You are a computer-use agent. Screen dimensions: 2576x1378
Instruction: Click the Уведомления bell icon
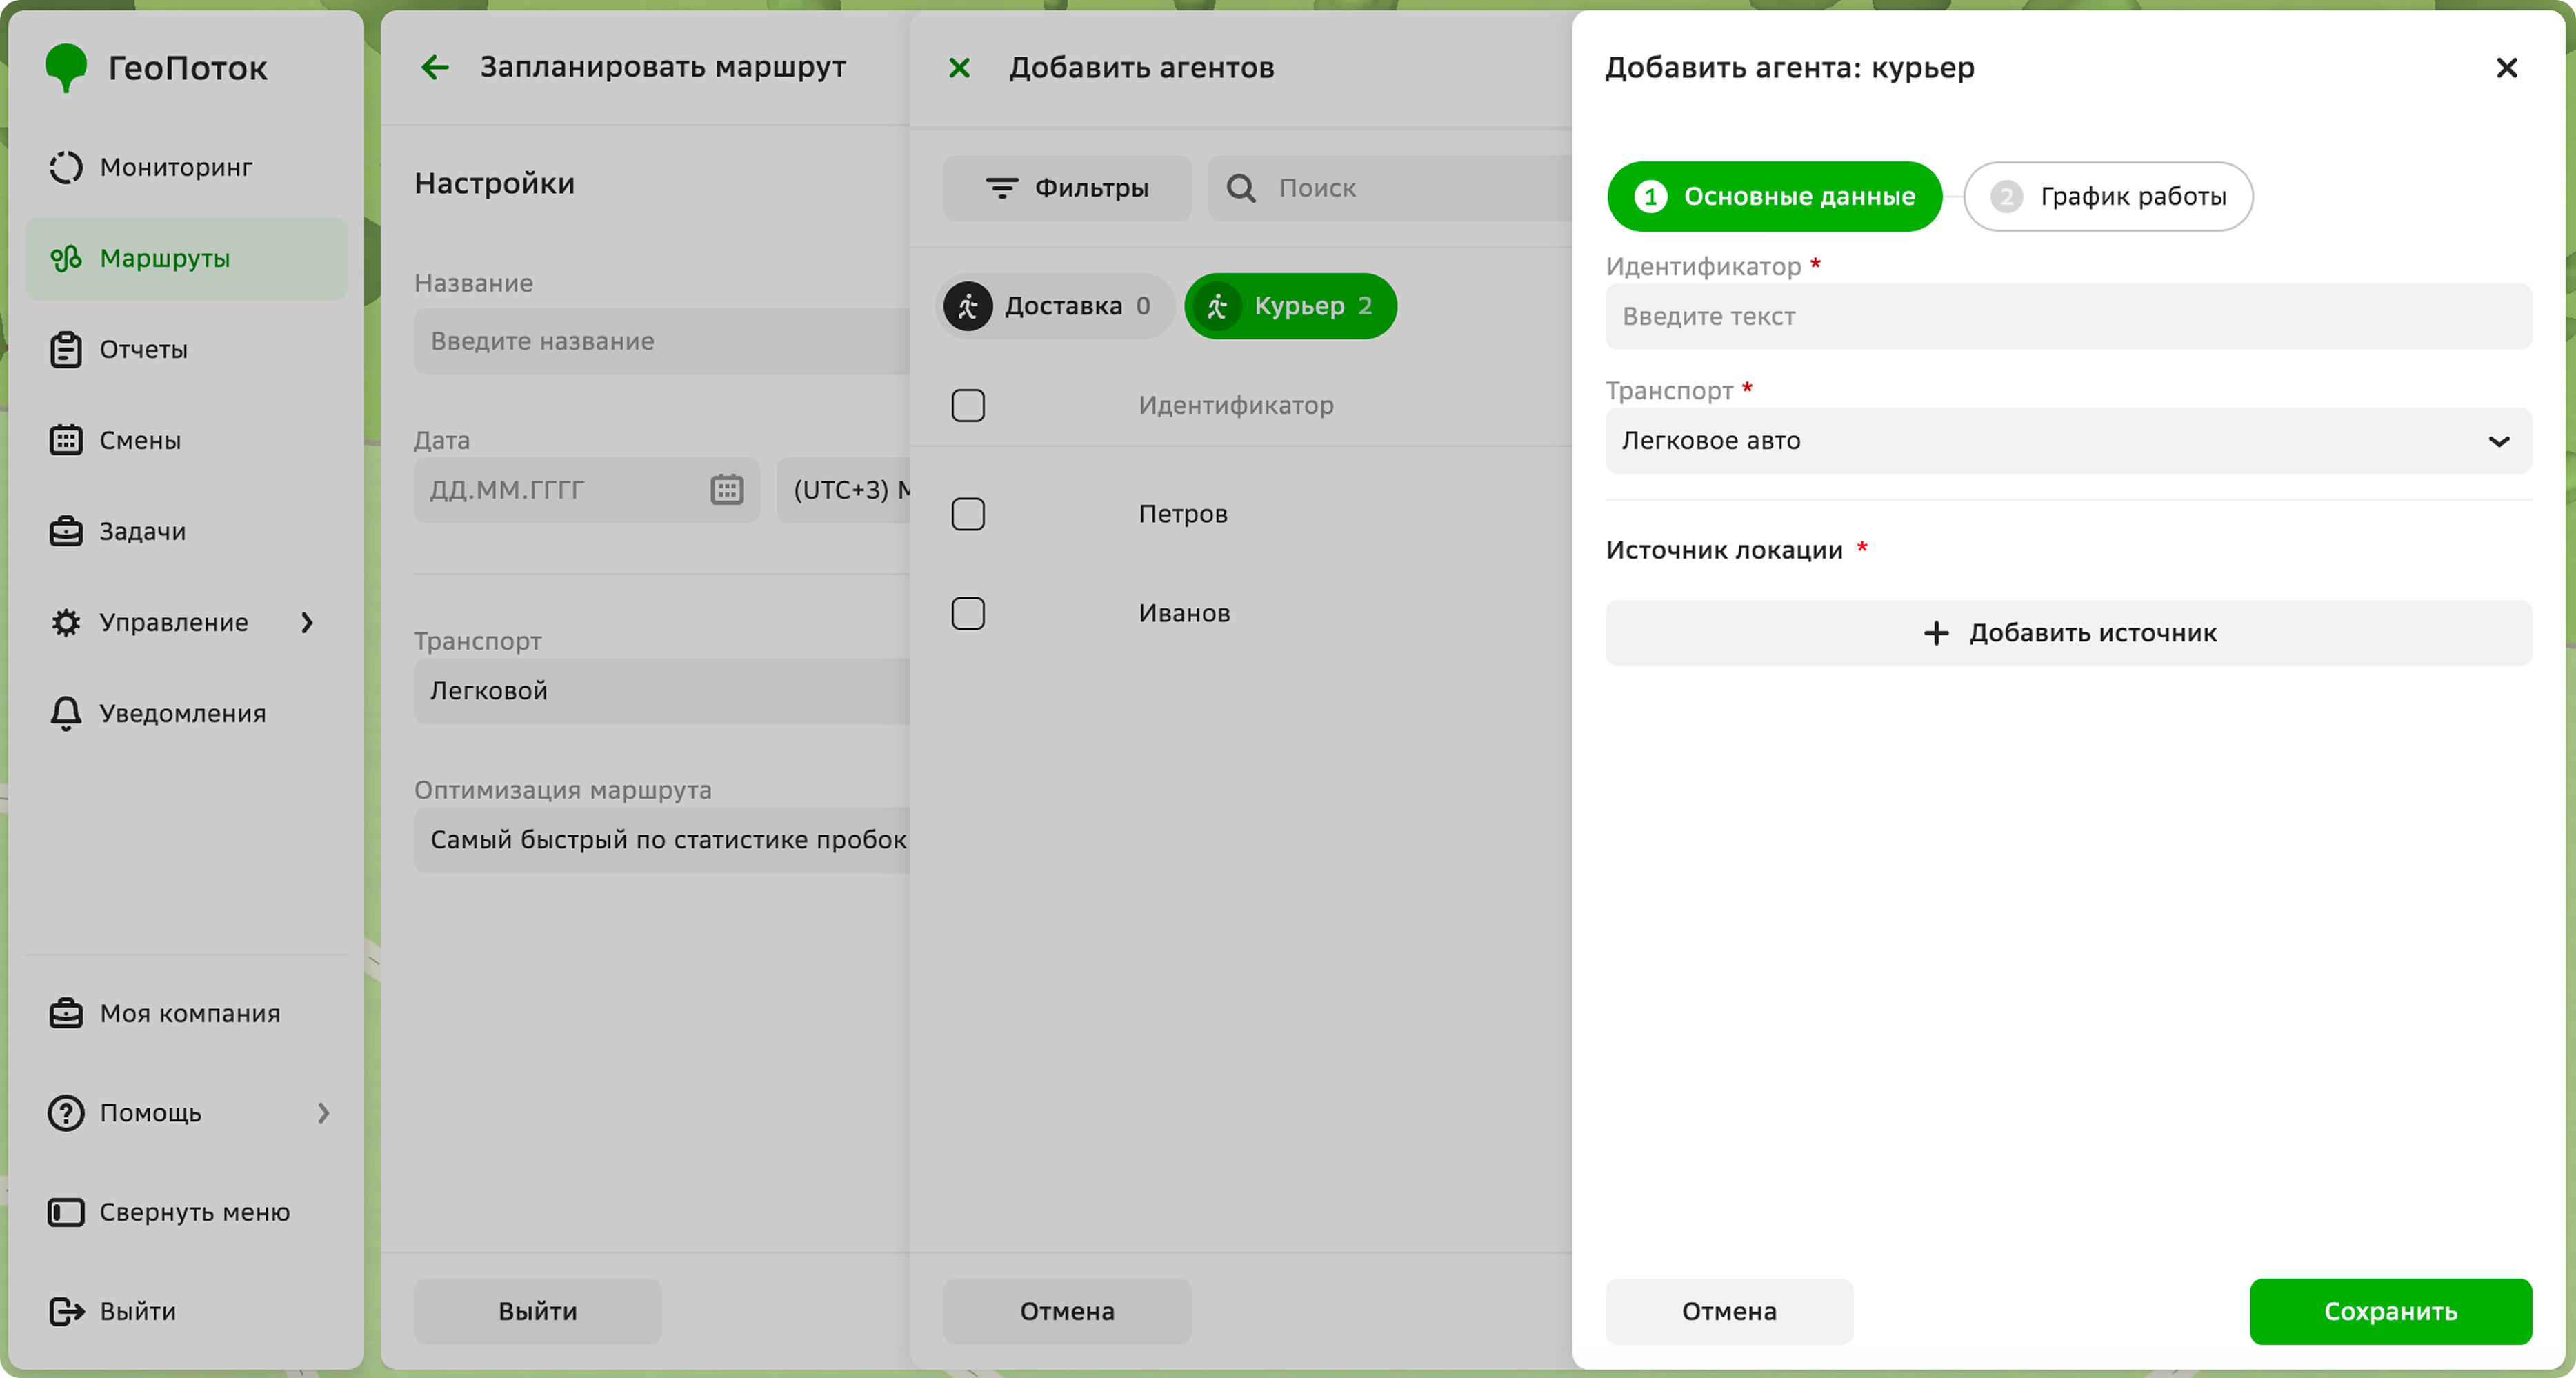(x=66, y=713)
